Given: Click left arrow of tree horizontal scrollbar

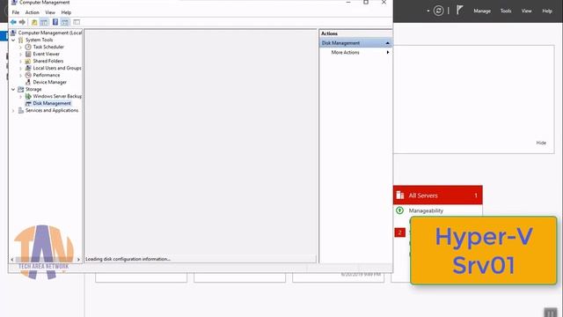Looking at the screenshot, I should tap(12, 259).
